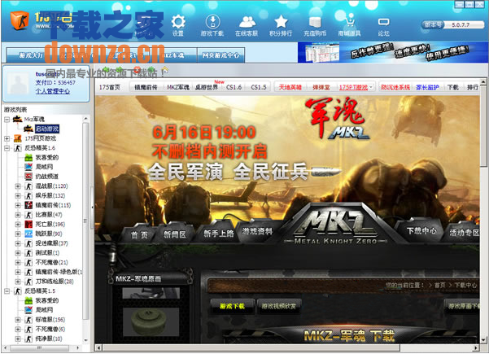Select 不死魔兽(21) in the tree
Image resolution: width=489 pixels, height=354 pixels.
51,263
